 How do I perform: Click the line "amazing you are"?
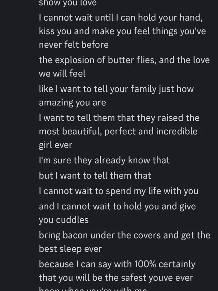pyautogui.click(x=72, y=102)
